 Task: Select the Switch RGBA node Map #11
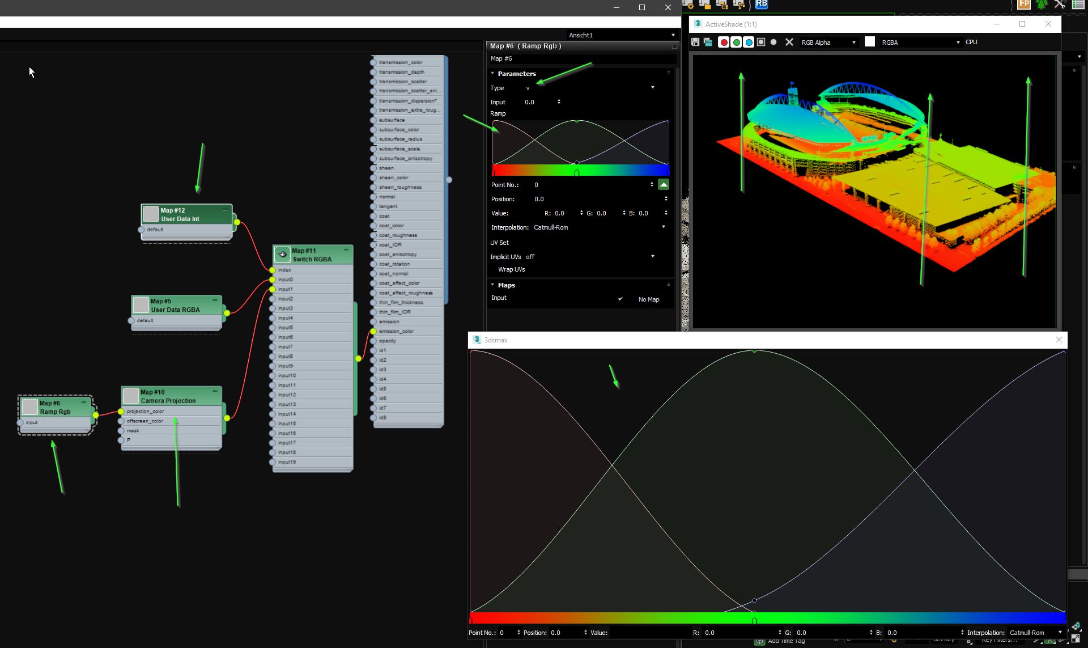[312, 255]
